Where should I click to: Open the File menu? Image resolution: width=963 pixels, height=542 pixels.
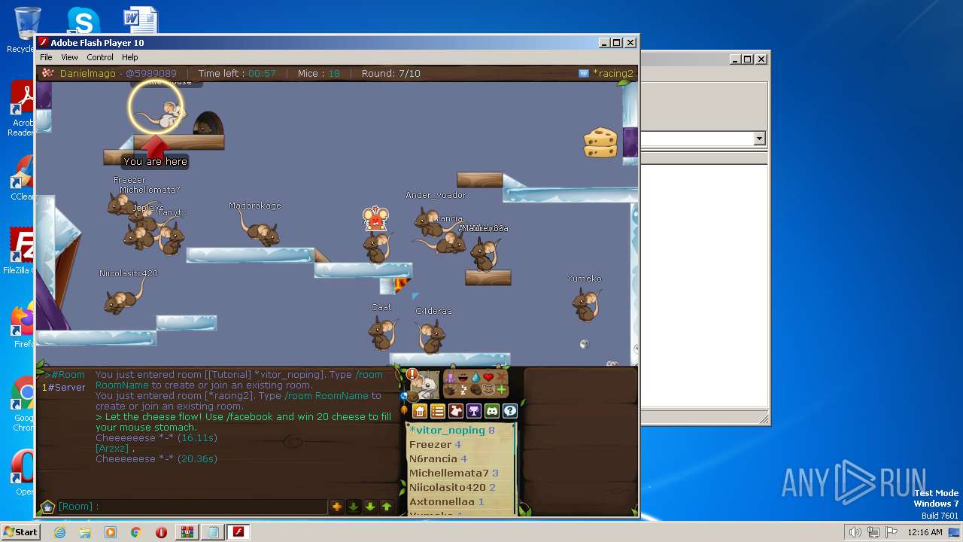(x=46, y=57)
